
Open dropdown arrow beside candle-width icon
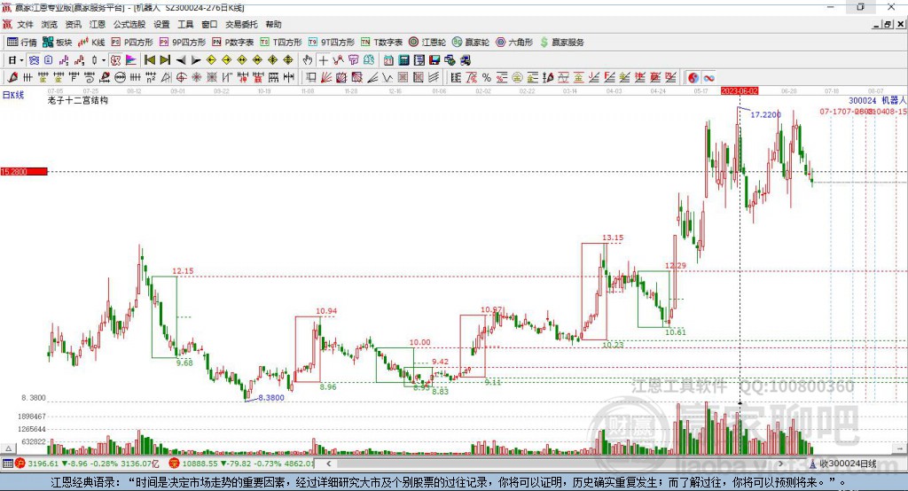[x=104, y=60]
